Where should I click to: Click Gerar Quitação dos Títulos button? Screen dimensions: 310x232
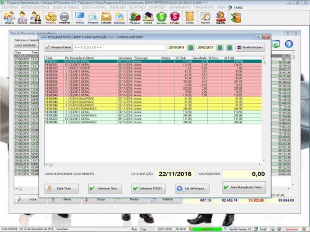(244, 187)
